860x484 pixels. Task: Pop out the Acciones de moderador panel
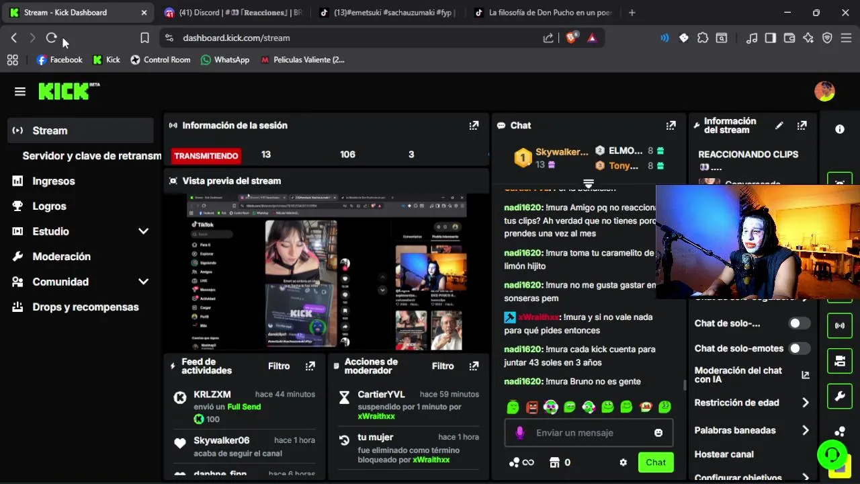pyautogui.click(x=474, y=366)
